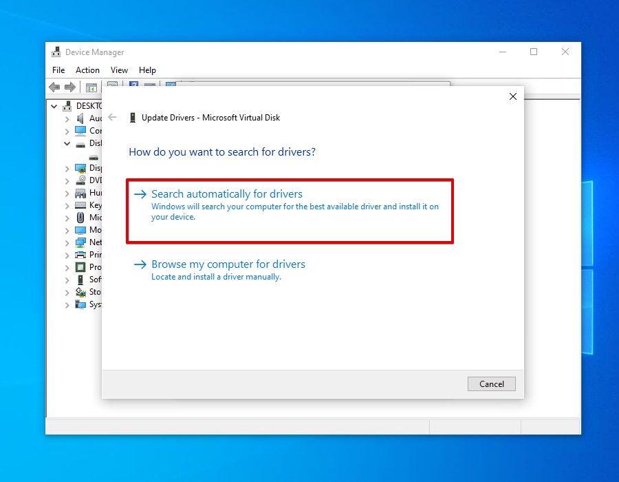
Task: Select the Human Interface Devices icon
Action: [80, 193]
